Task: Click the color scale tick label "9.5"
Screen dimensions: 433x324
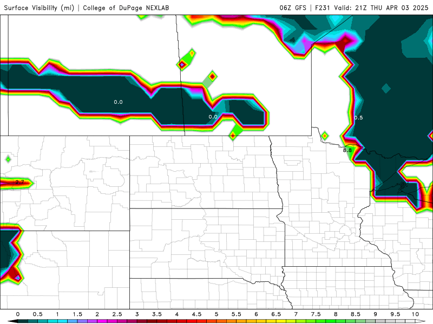Action: click(396, 314)
